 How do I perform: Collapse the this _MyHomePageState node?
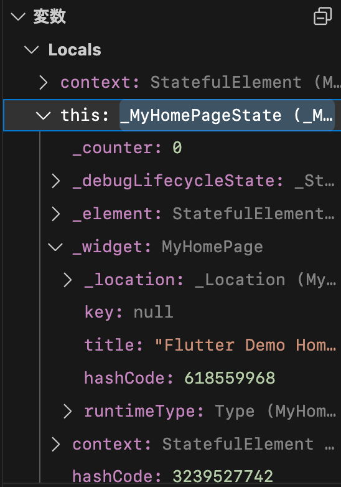point(43,116)
